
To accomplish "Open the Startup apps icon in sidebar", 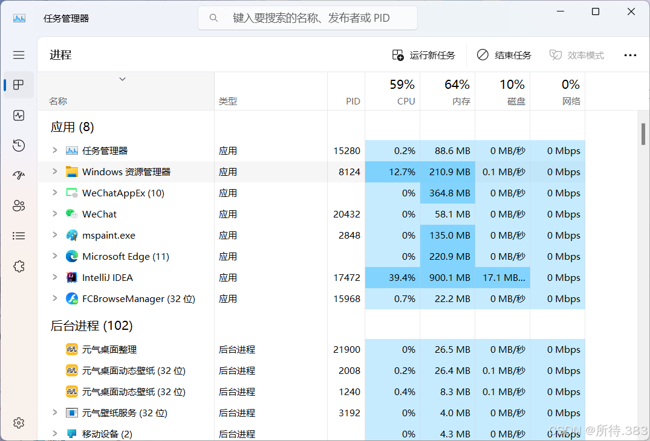I will coord(19,175).
